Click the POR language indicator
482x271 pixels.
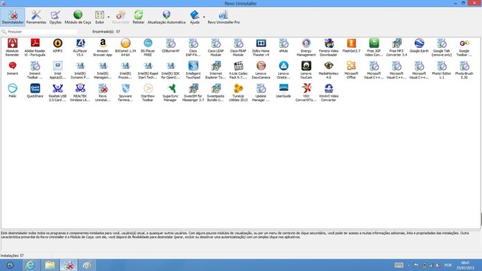coord(448,265)
